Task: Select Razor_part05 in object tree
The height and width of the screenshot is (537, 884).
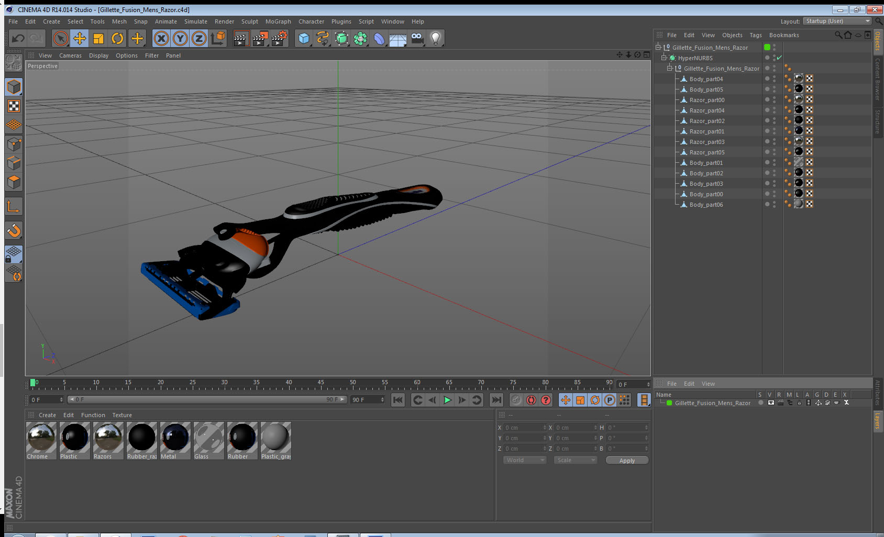Action: (x=707, y=152)
